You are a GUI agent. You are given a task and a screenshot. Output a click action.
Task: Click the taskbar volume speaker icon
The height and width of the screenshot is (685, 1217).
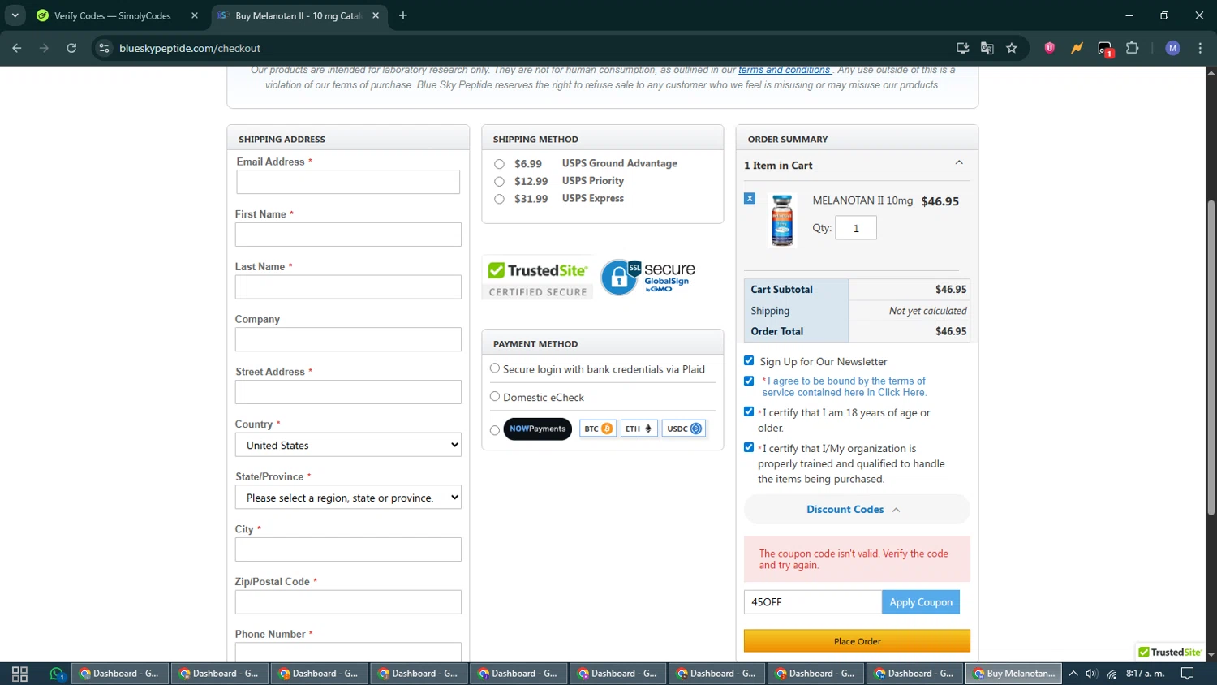[1091, 674]
